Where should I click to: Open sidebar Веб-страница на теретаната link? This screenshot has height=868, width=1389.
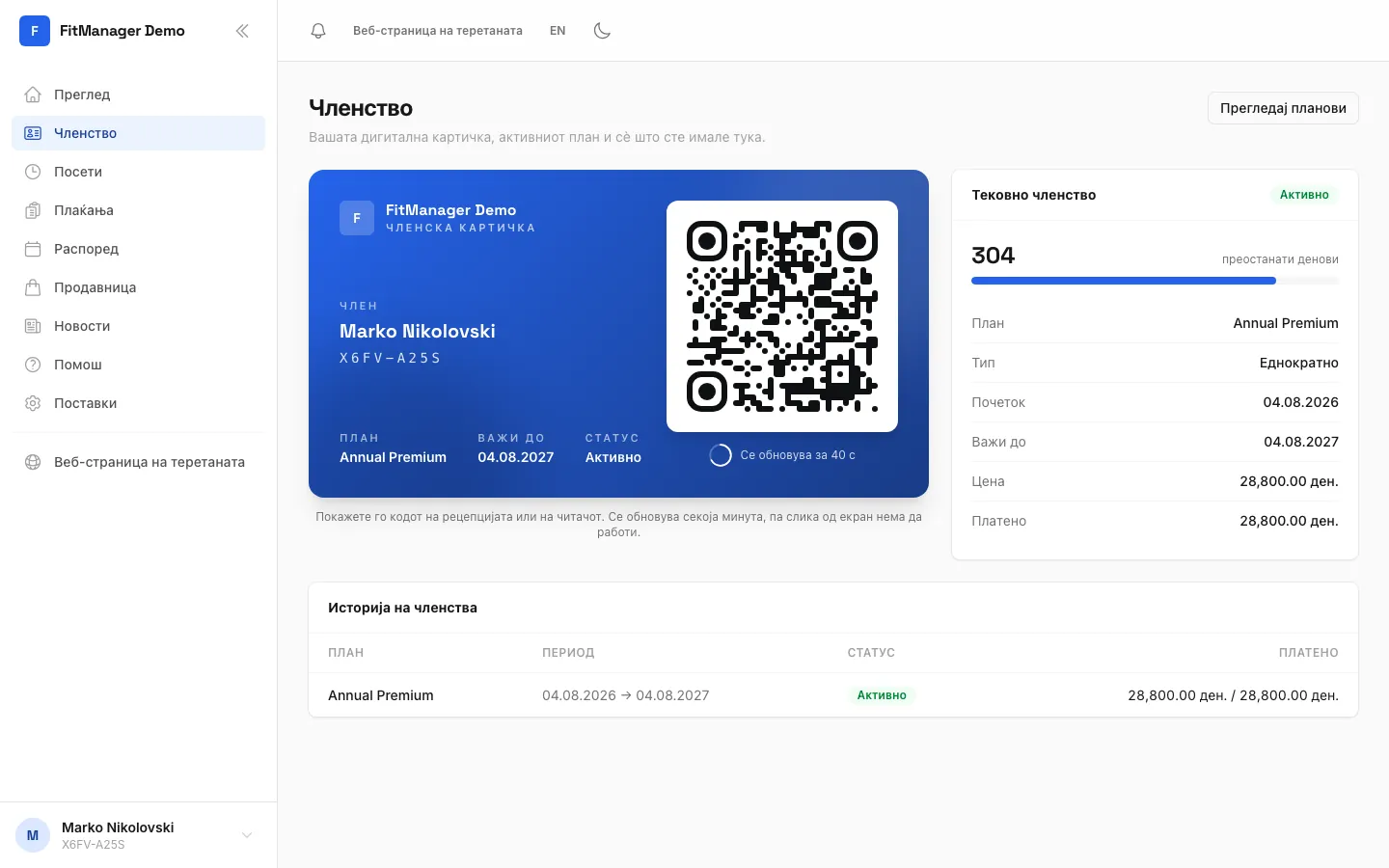138,462
